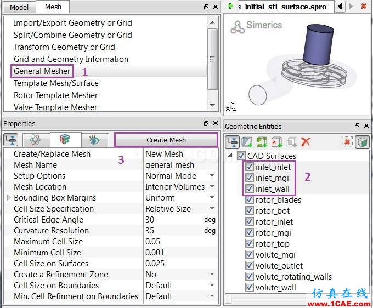Click the add surface icon with green plus
Viewport: 373px width, 308px height.
pos(247,142)
